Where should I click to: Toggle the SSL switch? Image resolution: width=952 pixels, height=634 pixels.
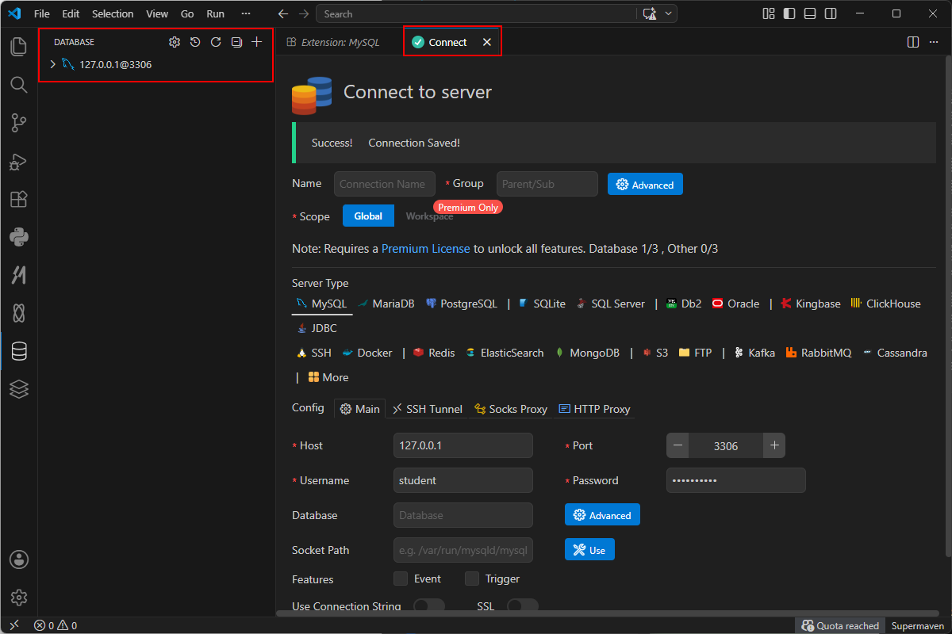(x=523, y=606)
